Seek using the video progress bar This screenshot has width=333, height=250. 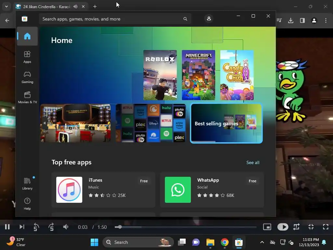pyautogui.click(x=185, y=227)
